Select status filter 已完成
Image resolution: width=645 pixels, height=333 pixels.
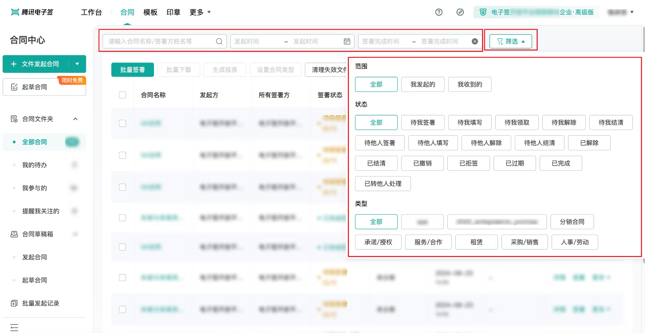(x=561, y=163)
